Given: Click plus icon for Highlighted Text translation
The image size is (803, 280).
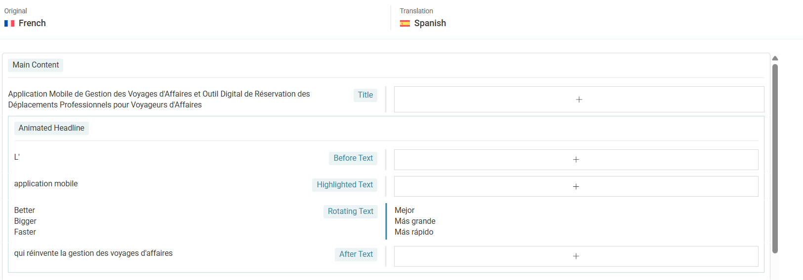Looking at the screenshot, I should [576, 186].
